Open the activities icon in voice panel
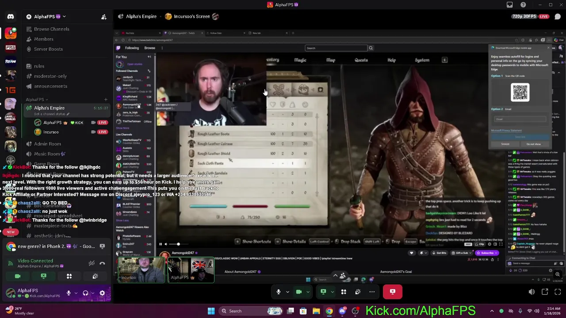The width and height of the screenshot is (566, 318). pyautogui.click(x=69, y=276)
